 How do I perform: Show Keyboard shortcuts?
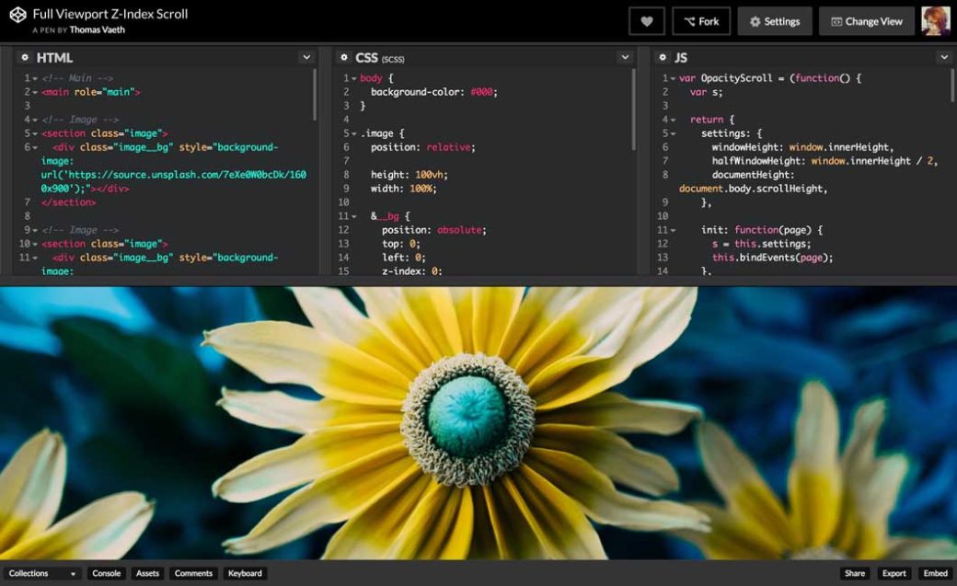tap(245, 573)
